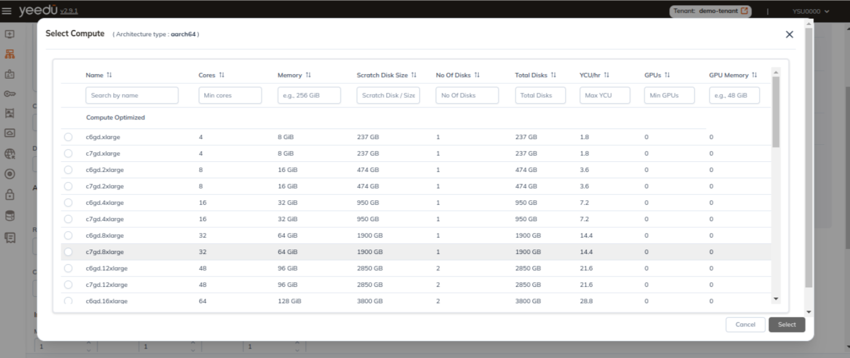Sort by Memory using its sort arrows
Image resolution: width=850 pixels, height=358 pixels.
tap(308, 75)
